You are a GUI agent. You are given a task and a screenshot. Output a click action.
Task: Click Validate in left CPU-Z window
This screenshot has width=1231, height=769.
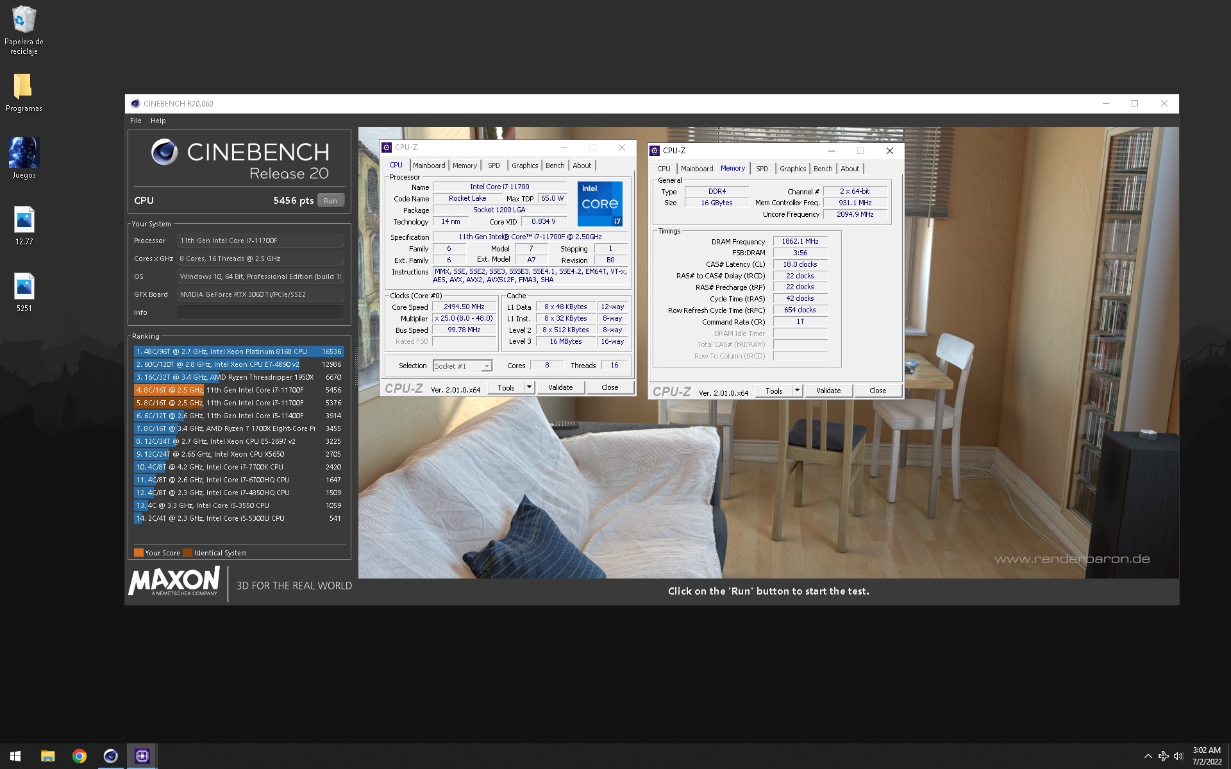560,388
